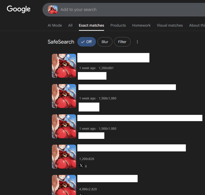Click the "1,200x826" dimension text
This screenshot has height=195, width=205.
click(87, 159)
